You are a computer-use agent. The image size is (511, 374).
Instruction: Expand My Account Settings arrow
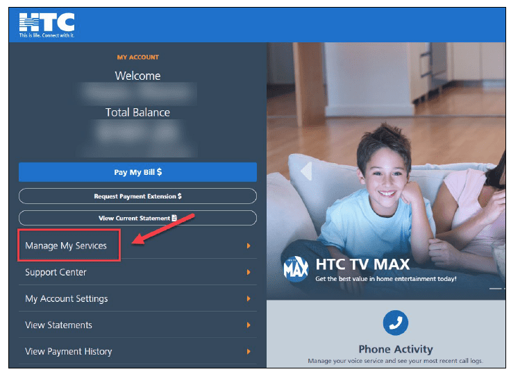pos(249,298)
